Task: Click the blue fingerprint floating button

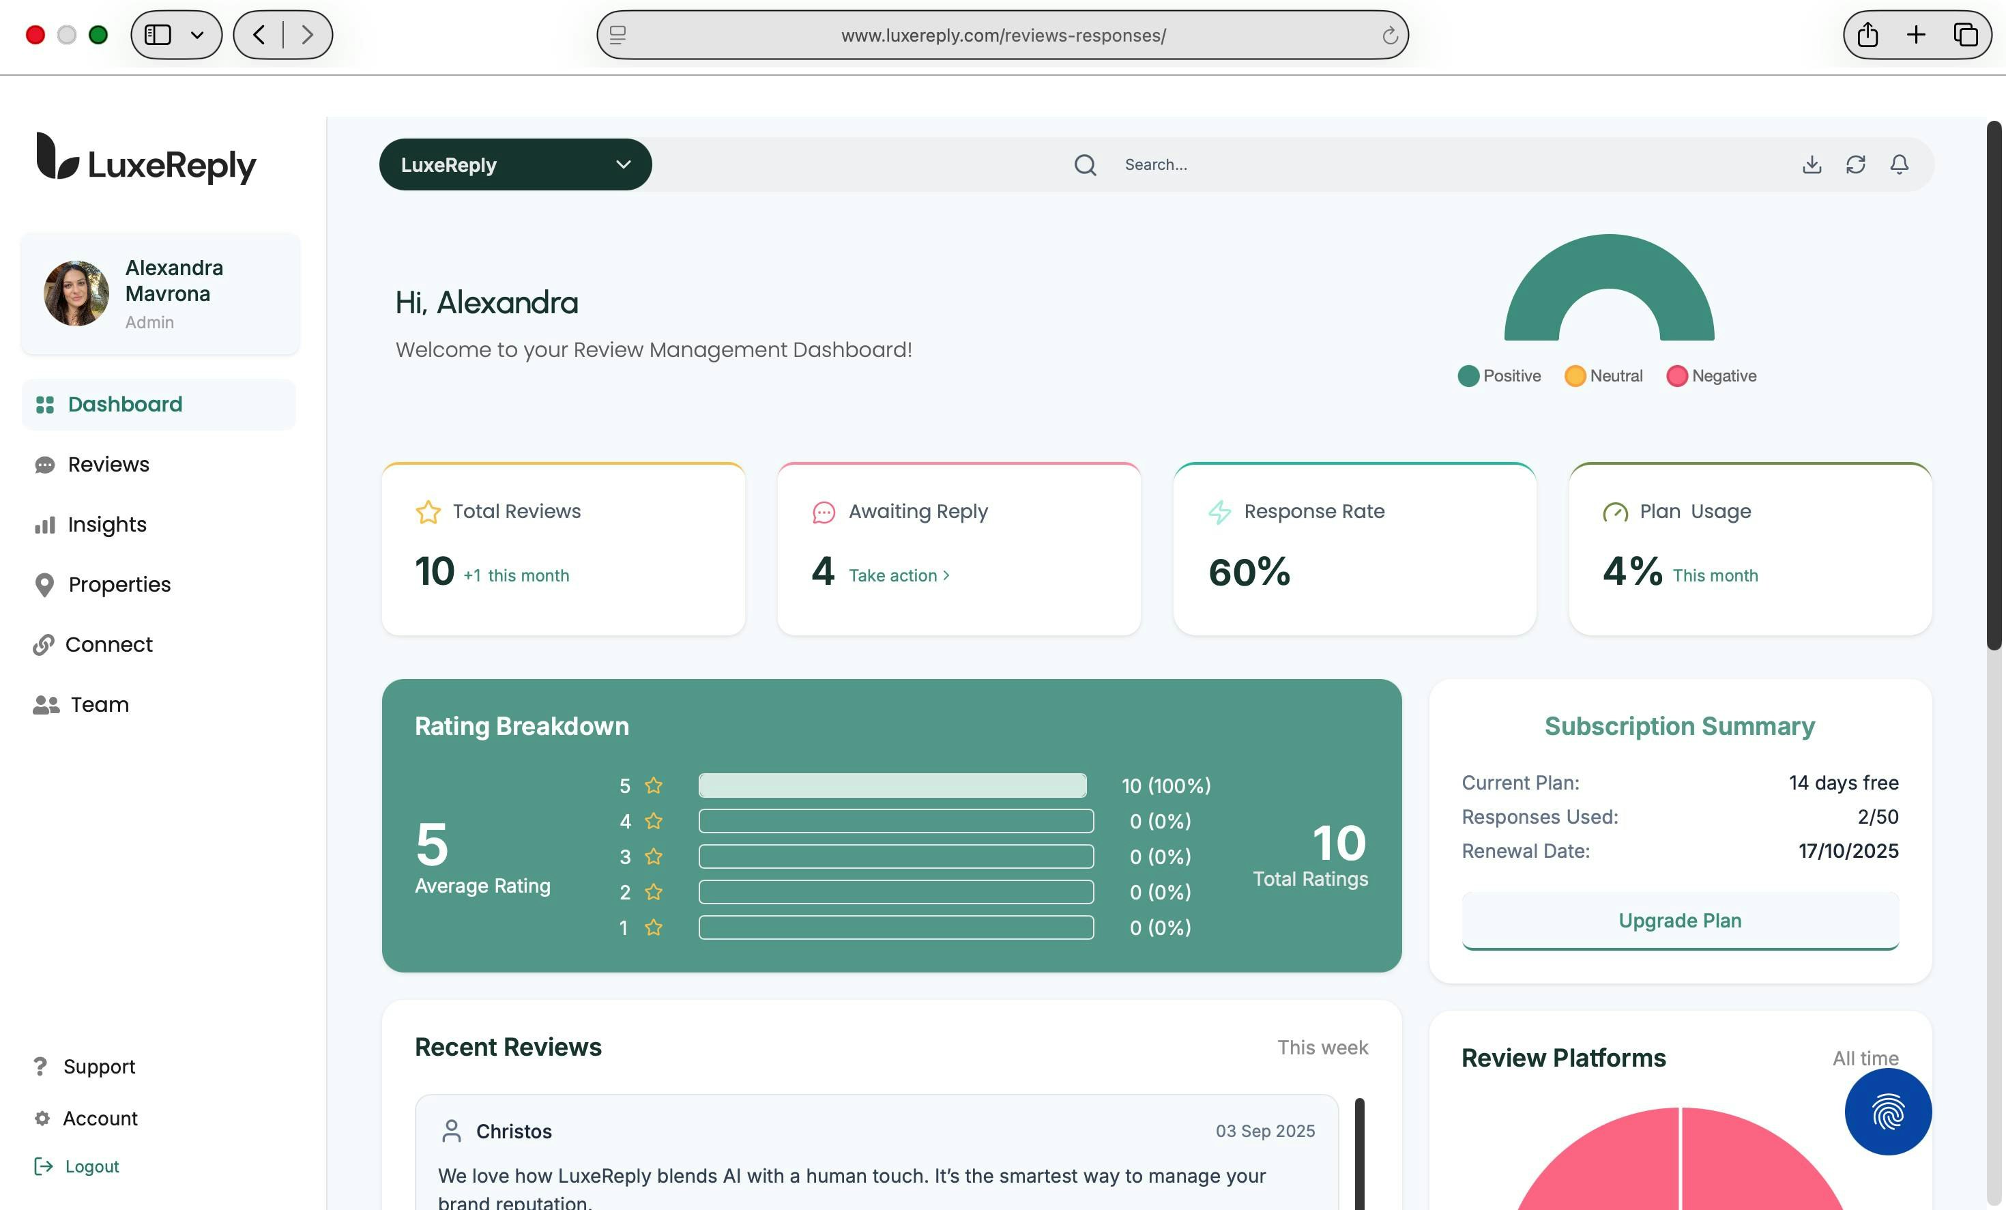Action: point(1888,1112)
